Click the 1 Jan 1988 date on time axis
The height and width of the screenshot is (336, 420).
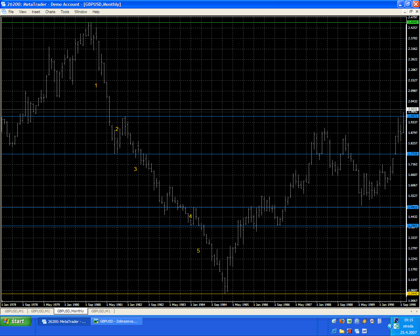point(324,305)
